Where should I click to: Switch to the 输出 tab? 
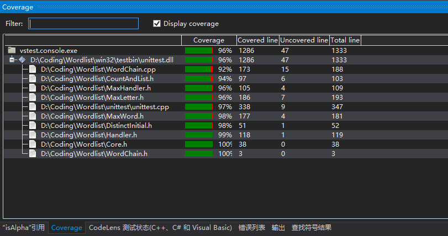click(278, 228)
